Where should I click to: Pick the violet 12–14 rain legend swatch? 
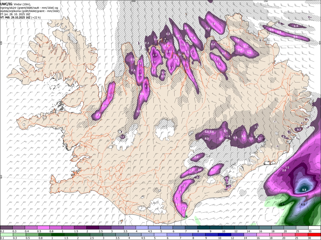(237, 234)
